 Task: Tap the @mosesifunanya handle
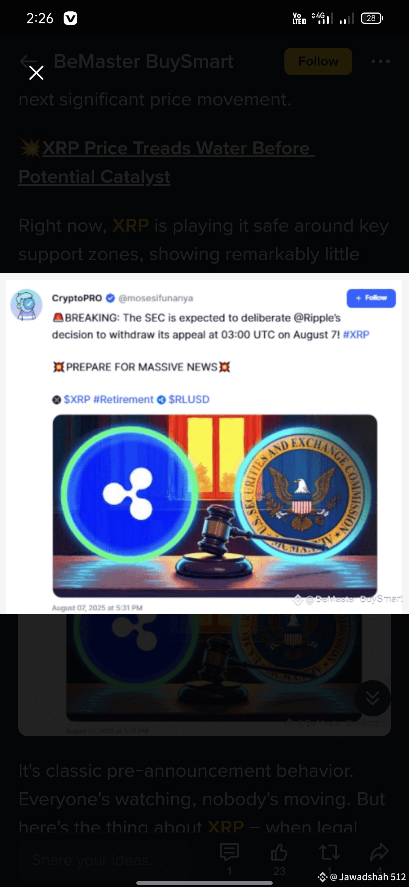[x=156, y=298]
